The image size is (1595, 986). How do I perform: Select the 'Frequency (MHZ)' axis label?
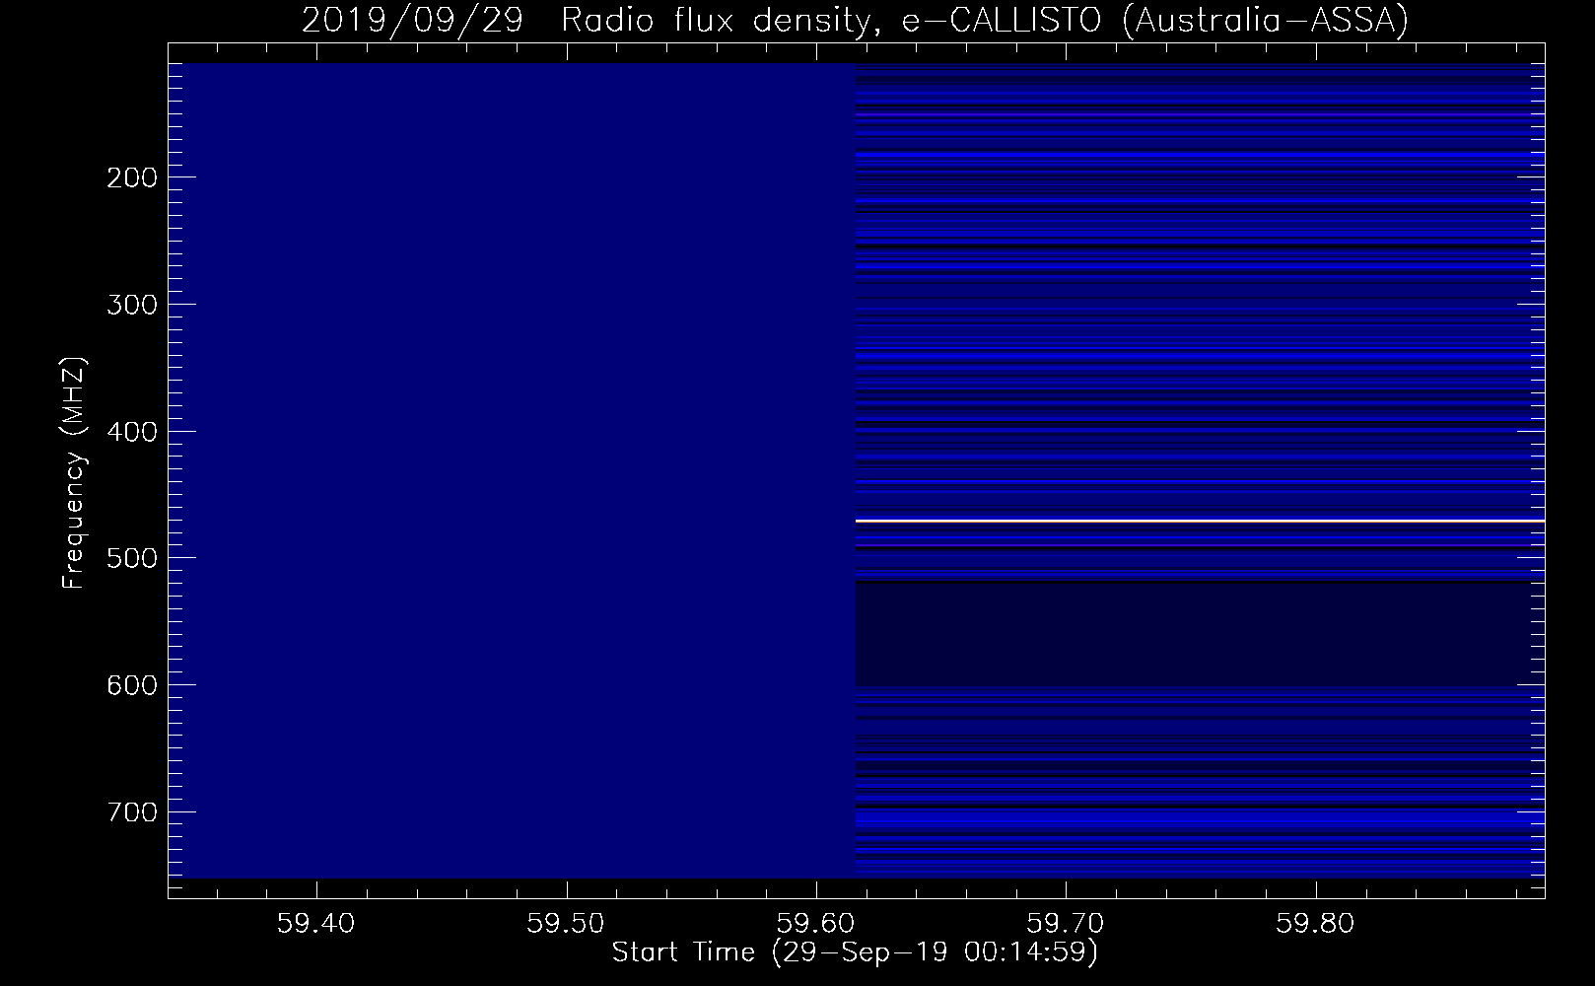74,473
